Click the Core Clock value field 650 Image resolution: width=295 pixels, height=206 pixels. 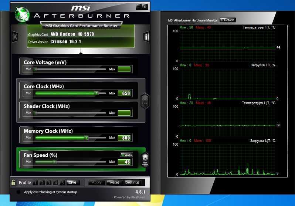click(x=124, y=93)
